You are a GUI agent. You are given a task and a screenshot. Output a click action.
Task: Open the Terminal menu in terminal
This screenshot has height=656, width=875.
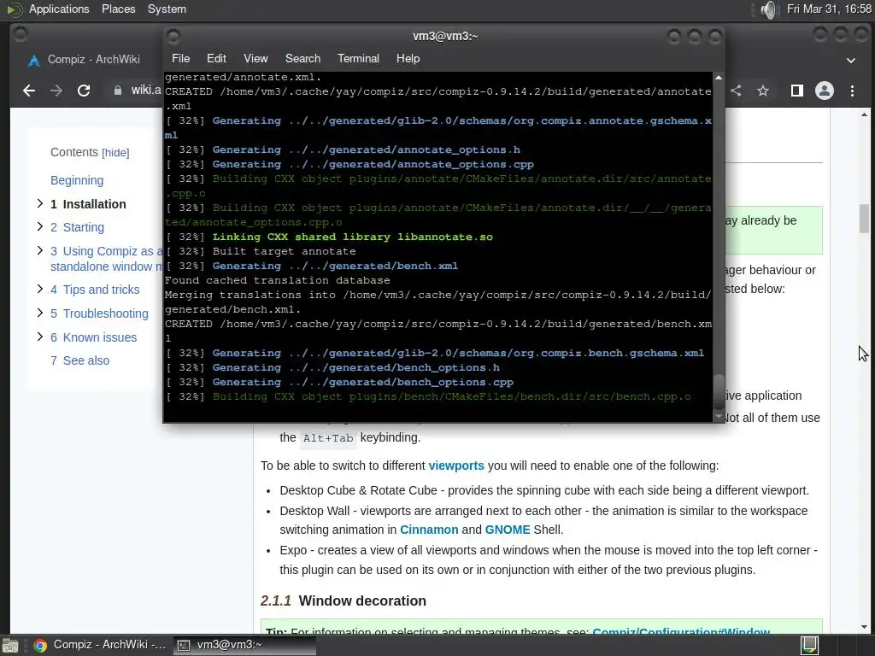tap(358, 59)
